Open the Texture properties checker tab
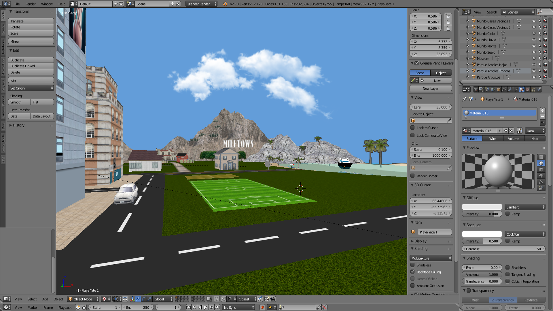 pyautogui.click(x=527, y=90)
